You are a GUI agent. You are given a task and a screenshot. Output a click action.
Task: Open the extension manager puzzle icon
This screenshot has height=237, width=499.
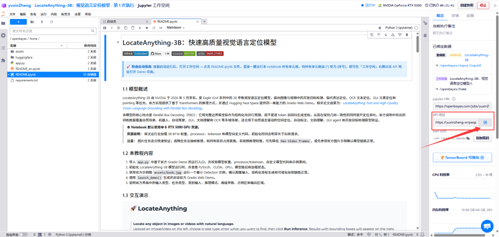[3, 60]
